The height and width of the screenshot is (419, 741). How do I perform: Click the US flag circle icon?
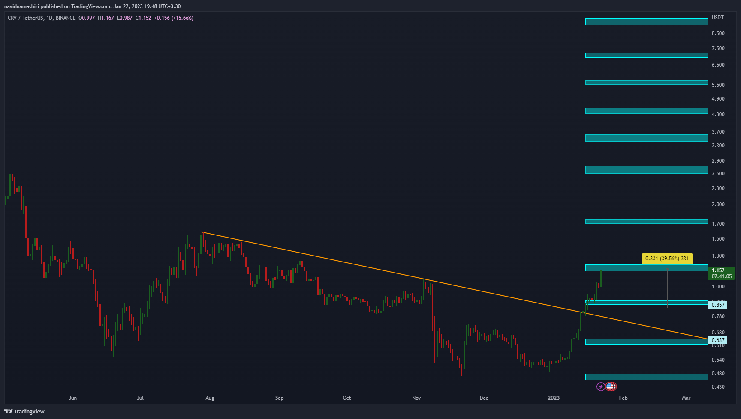[x=611, y=386]
